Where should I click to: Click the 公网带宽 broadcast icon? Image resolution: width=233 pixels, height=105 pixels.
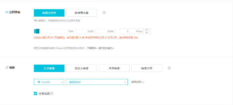click(x=7, y=12)
